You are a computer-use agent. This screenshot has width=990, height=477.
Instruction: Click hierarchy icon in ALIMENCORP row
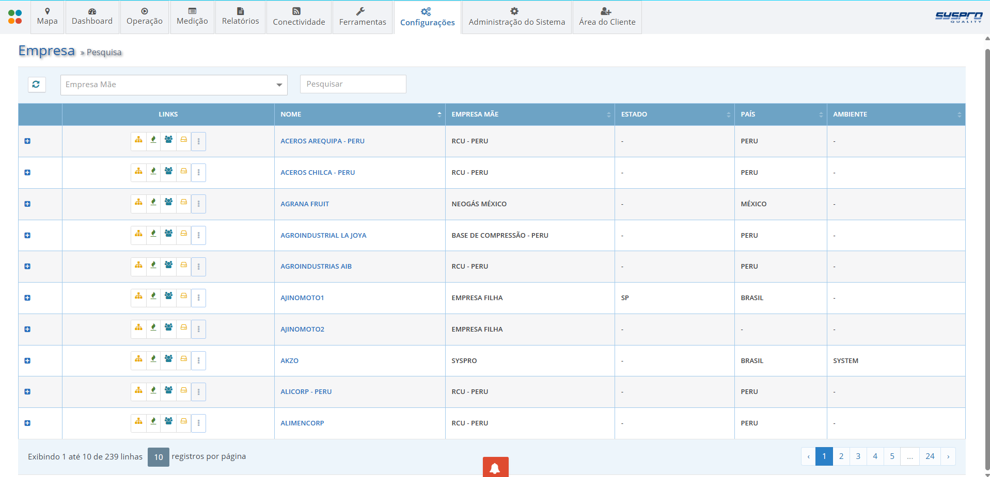pos(138,422)
